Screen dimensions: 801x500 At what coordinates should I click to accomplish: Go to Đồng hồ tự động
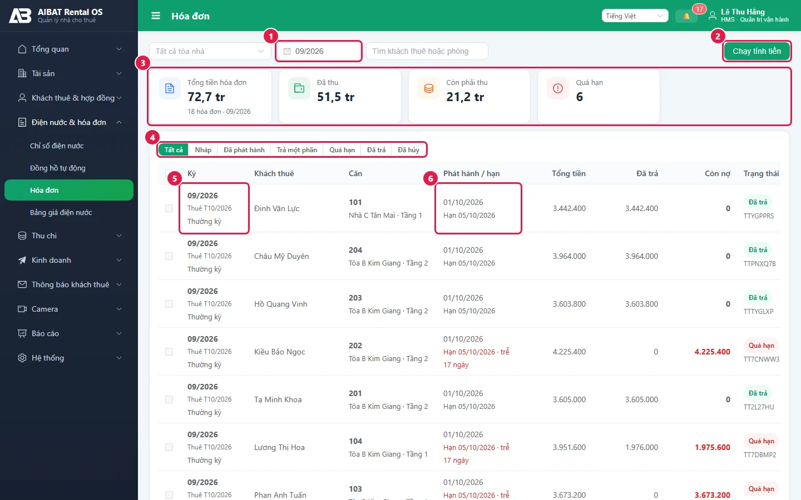coord(69,168)
